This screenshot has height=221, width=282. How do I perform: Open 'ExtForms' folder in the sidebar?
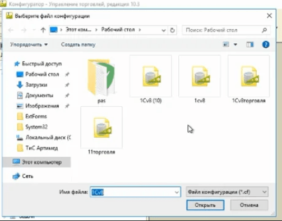coord(32,116)
